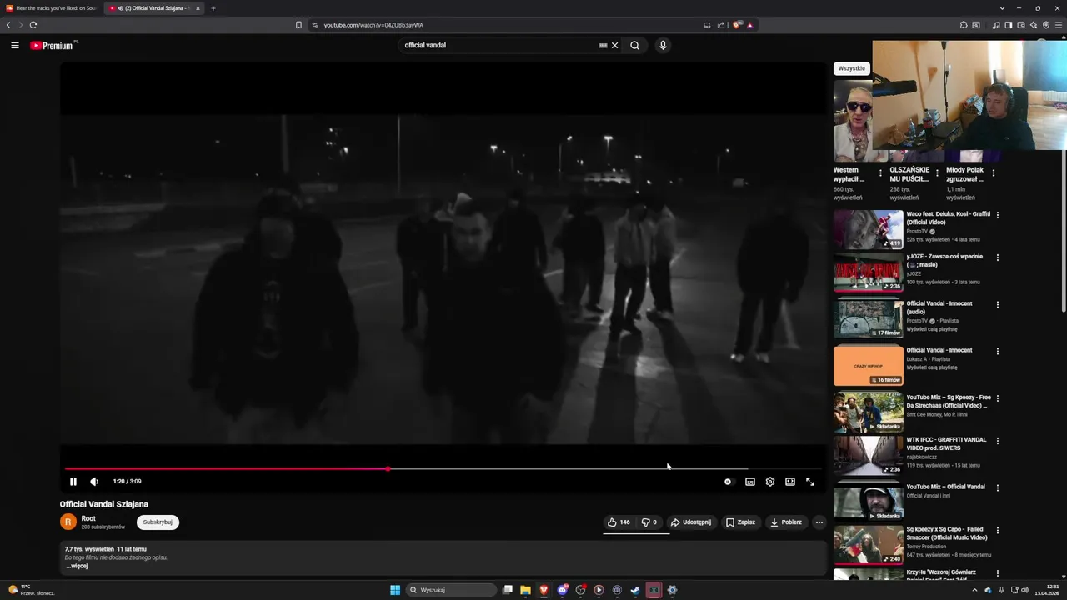The height and width of the screenshot is (600, 1067).
Task: Open the YouTube hamburger guide menu
Action: [x=15, y=45]
